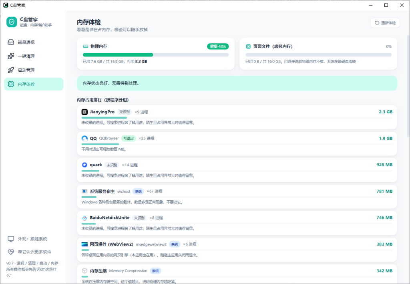Click the QQ browser app icon
Image resolution: width=410 pixels, height=284 pixels.
[84, 138]
